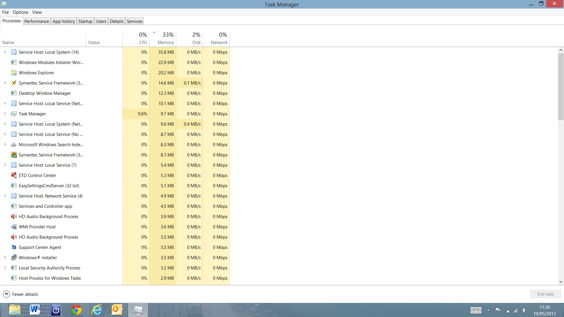Open the Options menu
The height and width of the screenshot is (317, 564).
click(x=21, y=12)
